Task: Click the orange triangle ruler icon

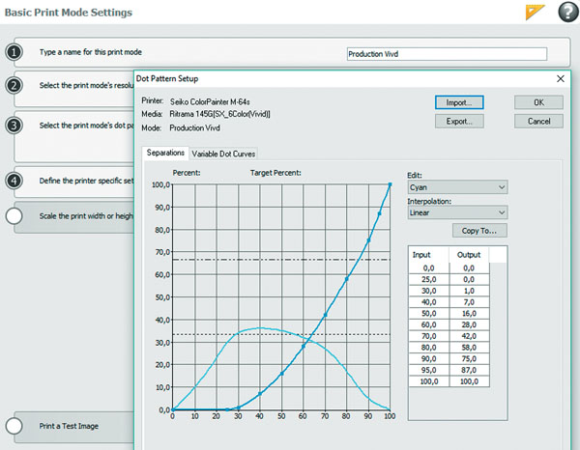Action: 535,12
